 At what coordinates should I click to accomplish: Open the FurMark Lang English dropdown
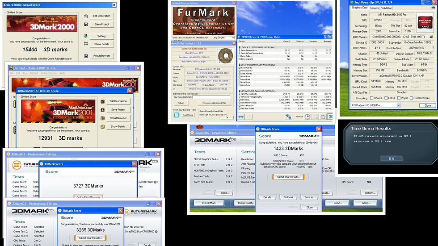[226, 38]
